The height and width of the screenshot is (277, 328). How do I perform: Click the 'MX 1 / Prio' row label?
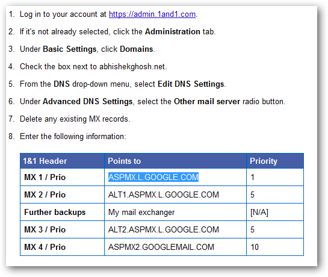[x=45, y=177]
